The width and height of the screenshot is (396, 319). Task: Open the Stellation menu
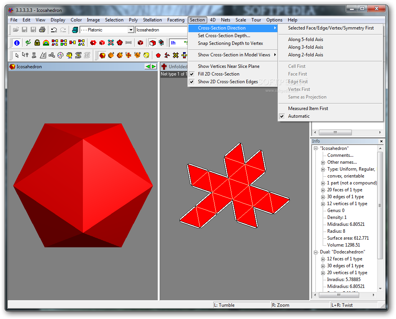tap(152, 20)
